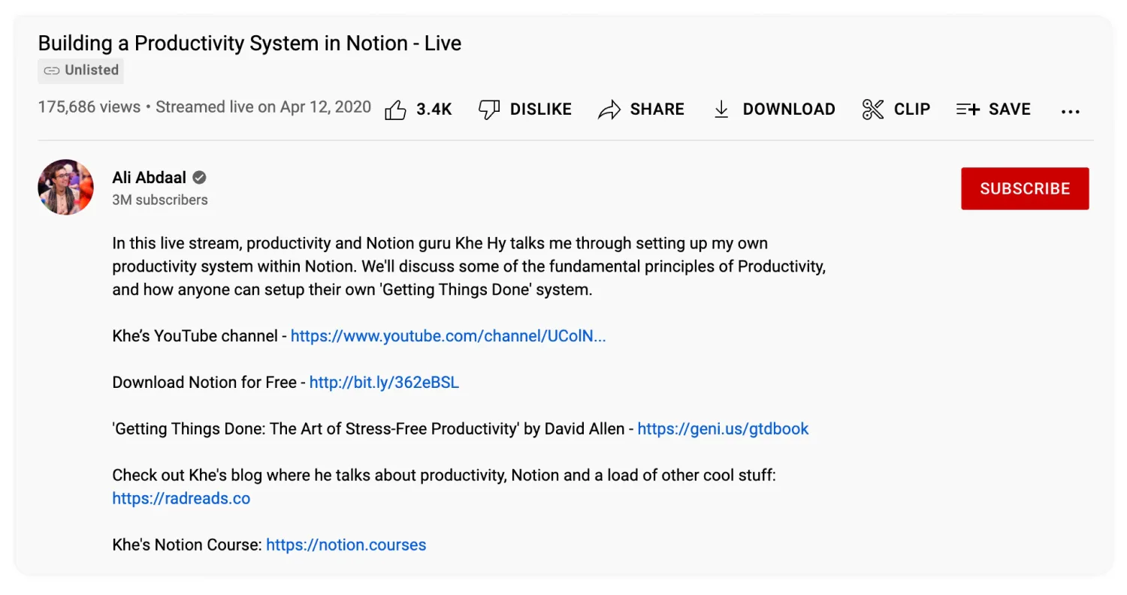Viewport: 1127px width, 595px height.
Task: Click the share arrow icon
Action: point(609,110)
